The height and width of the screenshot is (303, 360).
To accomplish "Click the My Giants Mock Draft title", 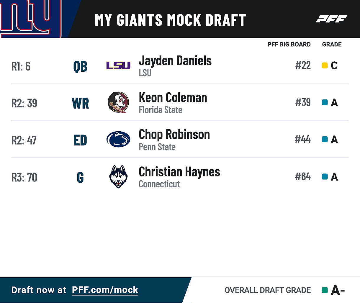I will pos(170,20).
